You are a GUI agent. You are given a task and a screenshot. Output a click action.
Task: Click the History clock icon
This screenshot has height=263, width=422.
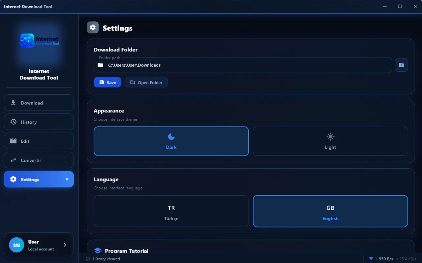pos(13,122)
